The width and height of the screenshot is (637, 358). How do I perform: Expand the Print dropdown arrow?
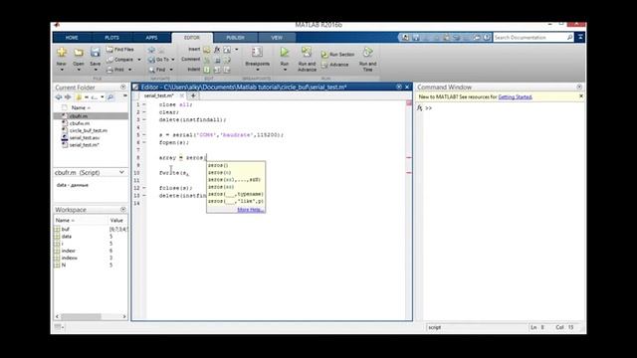coord(130,70)
